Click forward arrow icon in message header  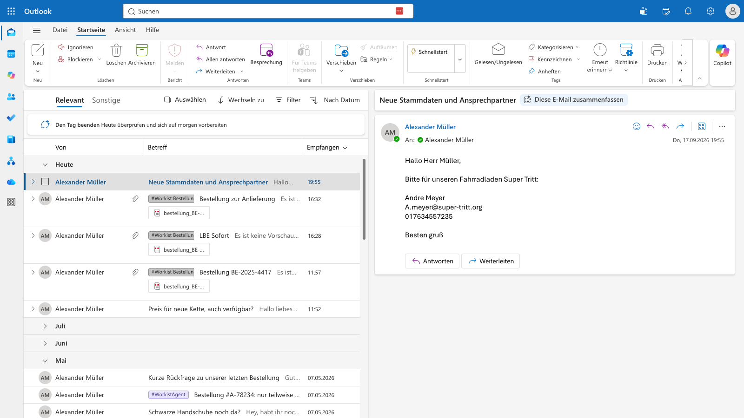(x=680, y=126)
